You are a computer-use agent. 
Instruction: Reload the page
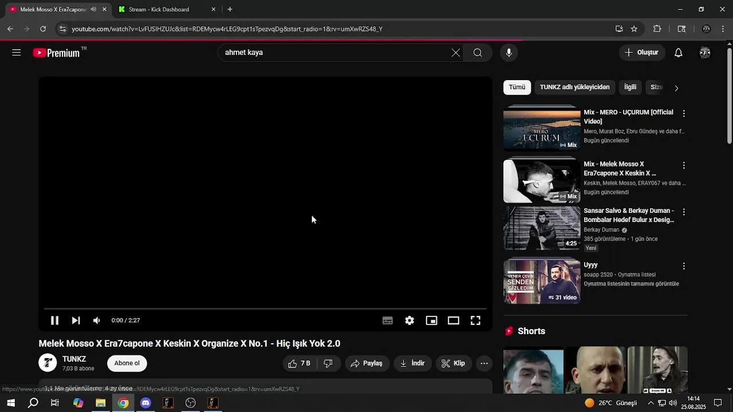[43, 29]
